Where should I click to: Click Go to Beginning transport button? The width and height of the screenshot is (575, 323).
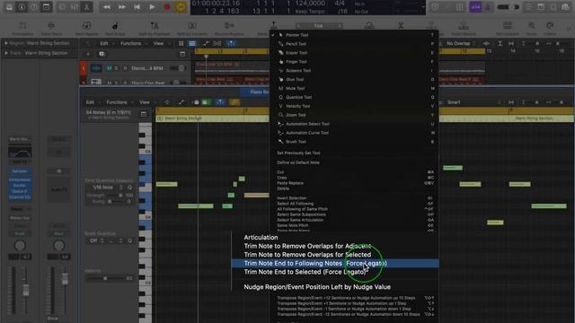(137, 7)
